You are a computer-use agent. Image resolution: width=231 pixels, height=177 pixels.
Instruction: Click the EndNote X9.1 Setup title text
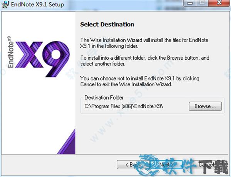point(37,4)
